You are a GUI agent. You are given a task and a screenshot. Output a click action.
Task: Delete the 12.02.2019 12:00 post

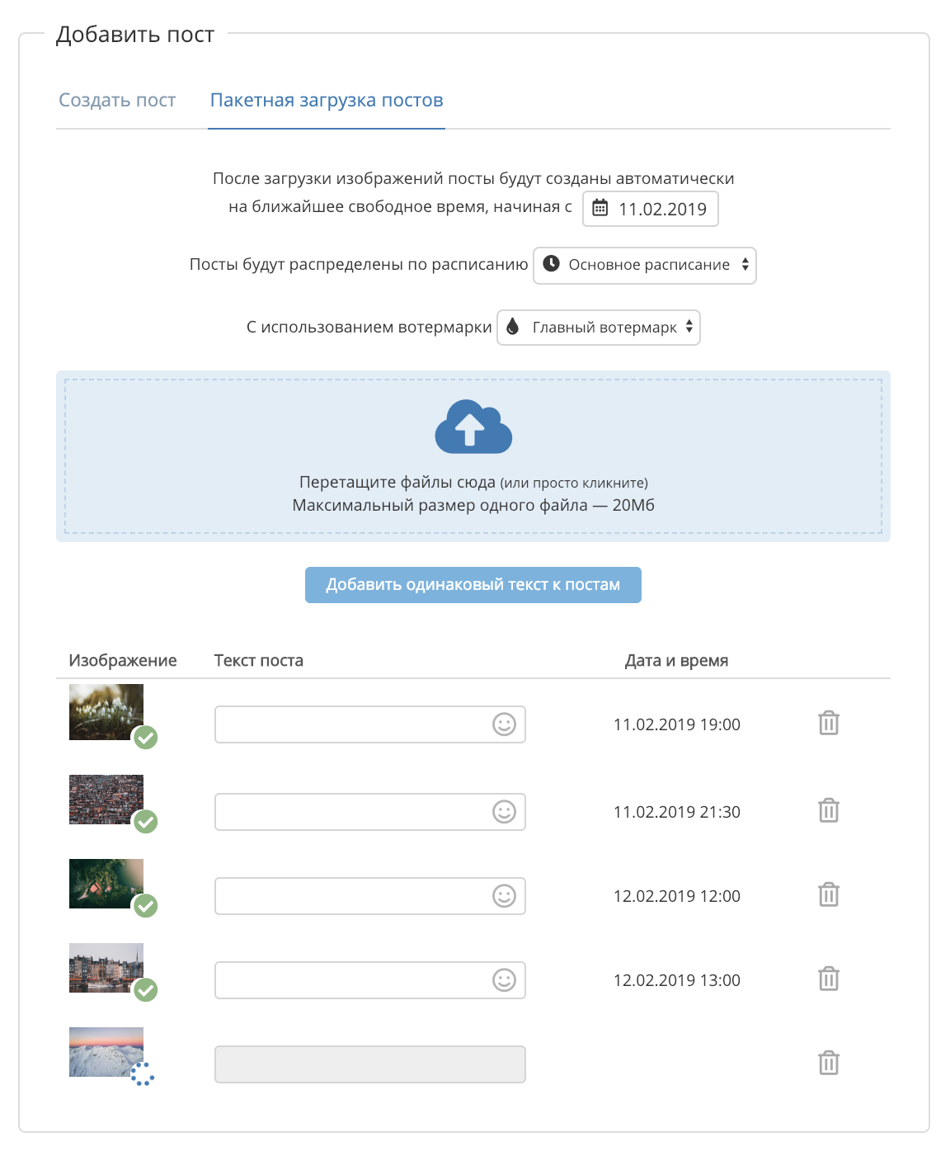[829, 894]
